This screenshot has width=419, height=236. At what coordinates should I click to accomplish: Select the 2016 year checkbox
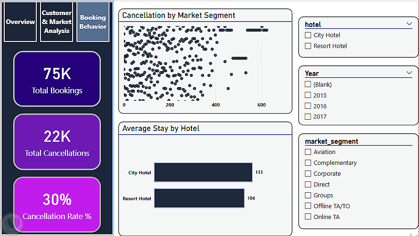click(x=308, y=106)
